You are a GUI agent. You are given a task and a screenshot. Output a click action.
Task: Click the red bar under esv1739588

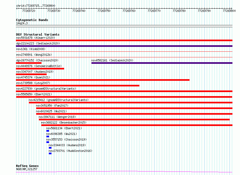[78, 86]
